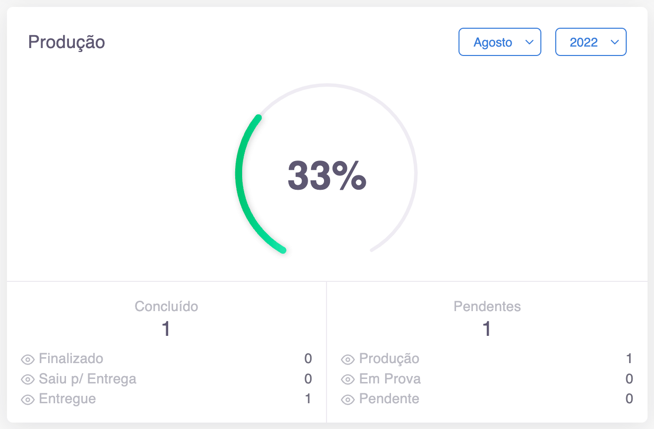Screen dimensions: 654x429
Task: Open the Entregue status label
Action: click(x=67, y=399)
